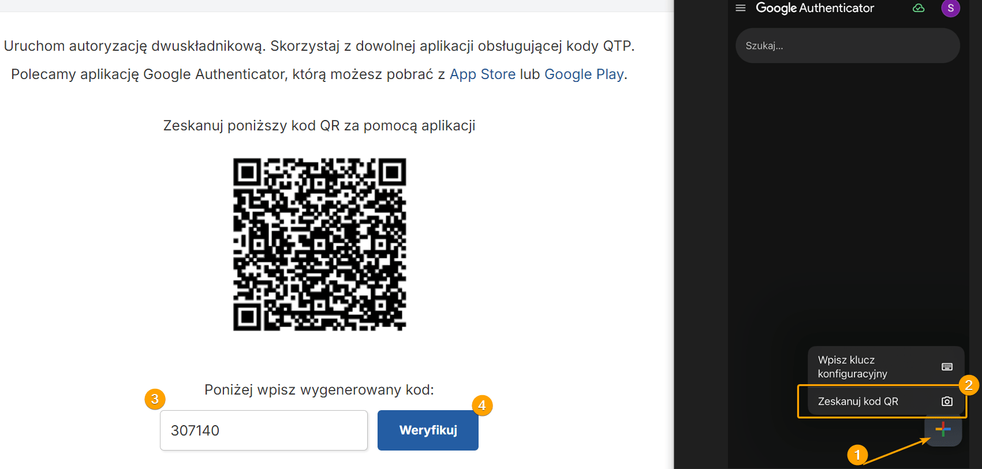Click the orange step 2 badge

pyautogui.click(x=969, y=385)
